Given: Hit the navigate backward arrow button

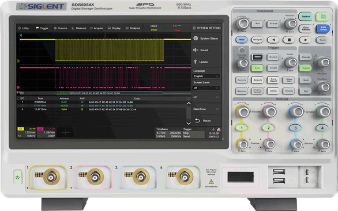Looking at the screenshot, I should pyautogui.click(x=273, y=40).
